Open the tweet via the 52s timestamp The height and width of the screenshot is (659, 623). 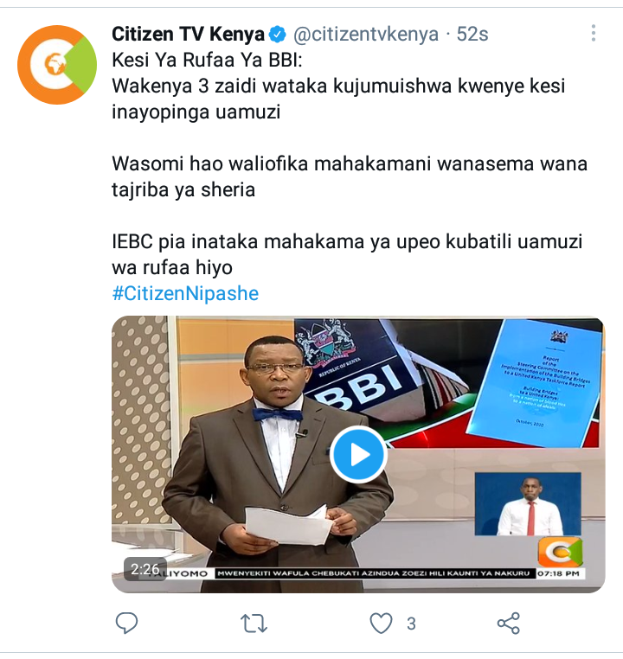click(x=472, y=34)
